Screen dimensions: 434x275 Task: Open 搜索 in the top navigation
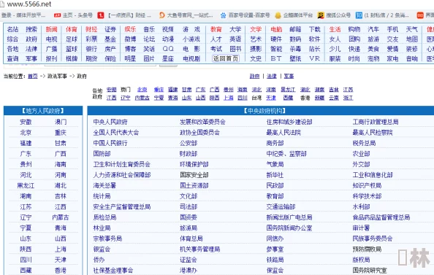pos(31,29)
